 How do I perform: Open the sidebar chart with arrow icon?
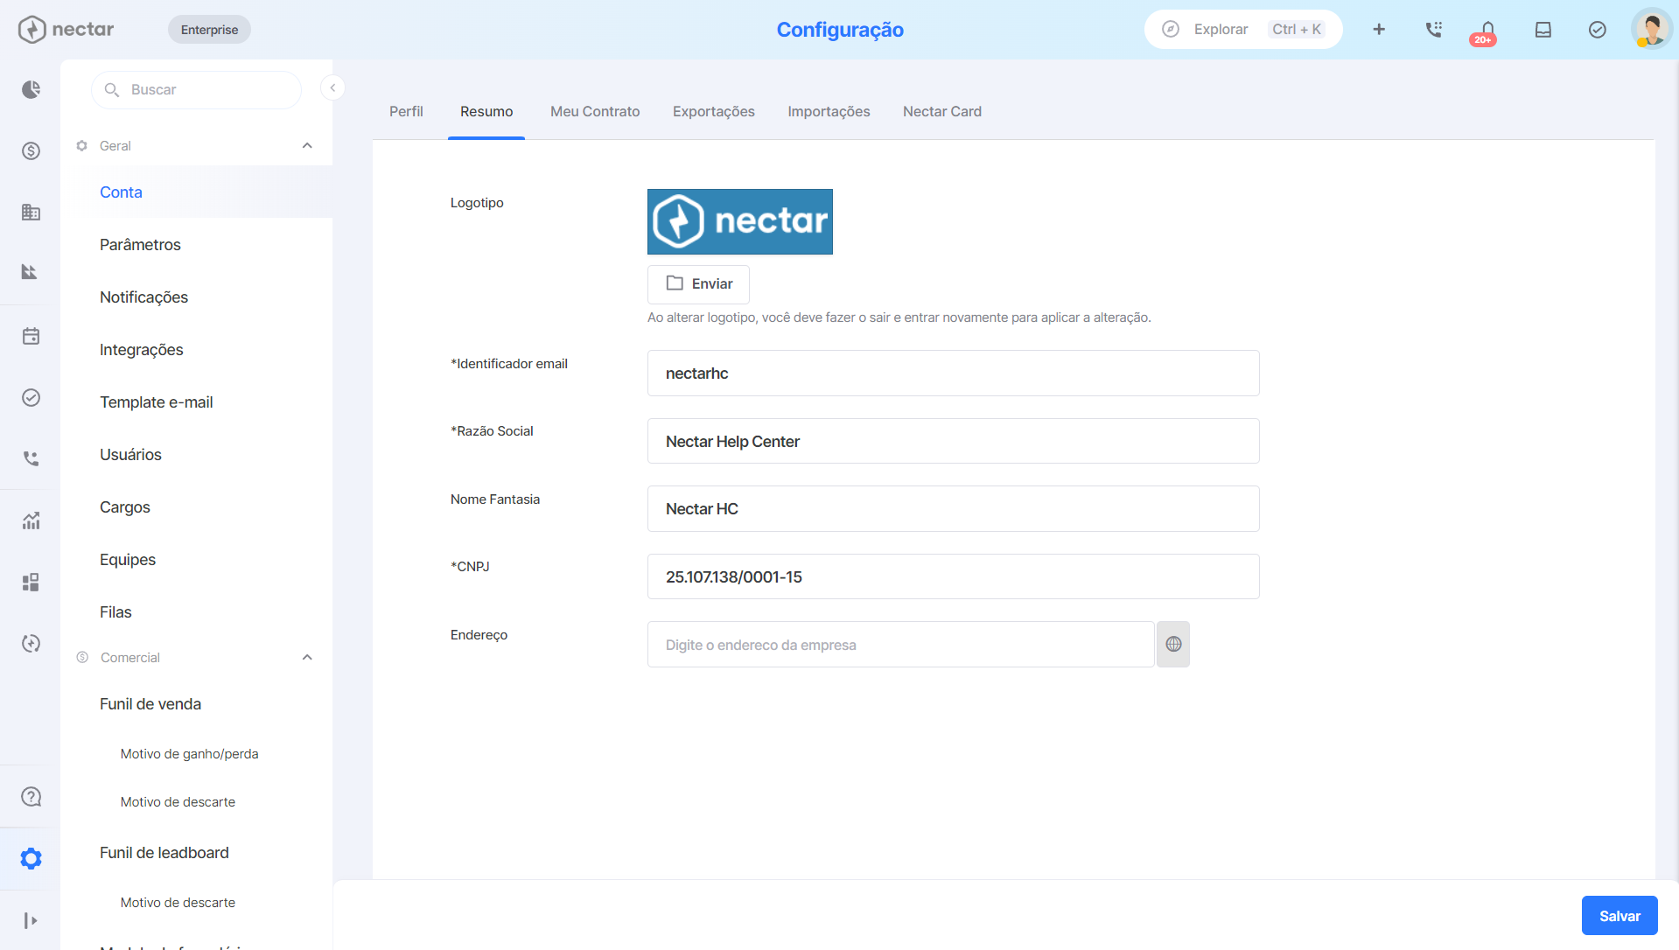pyautogui.click(x=31, y=272)
